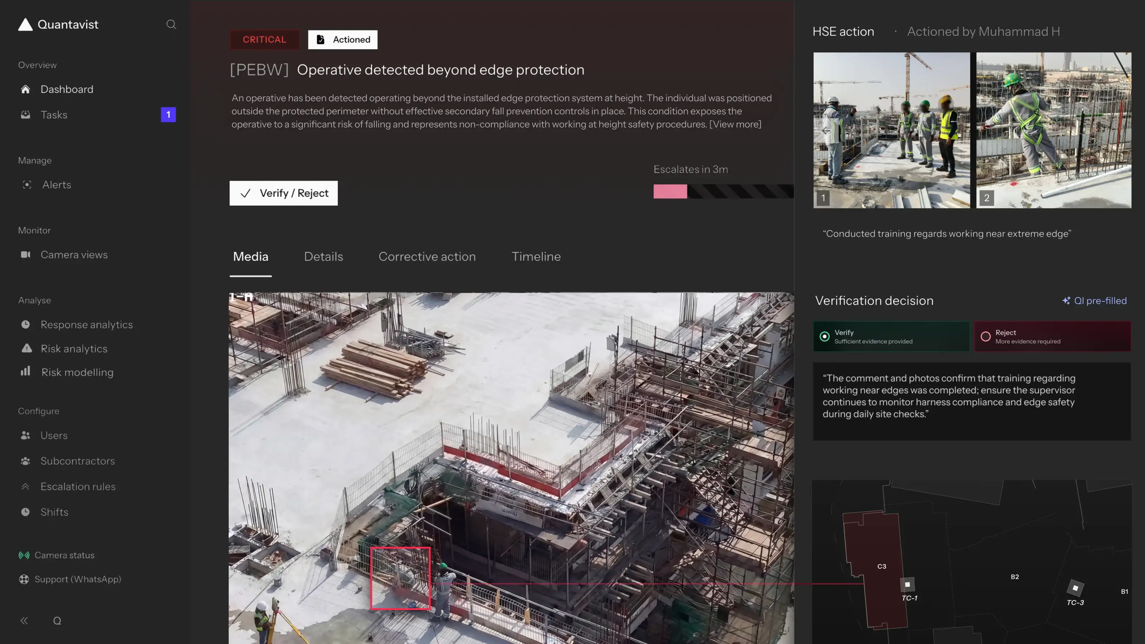The height and width of the screenshot is (644, 1145).
Task: Open Support (WhatsApp) link
Action: tap(77, 579)
